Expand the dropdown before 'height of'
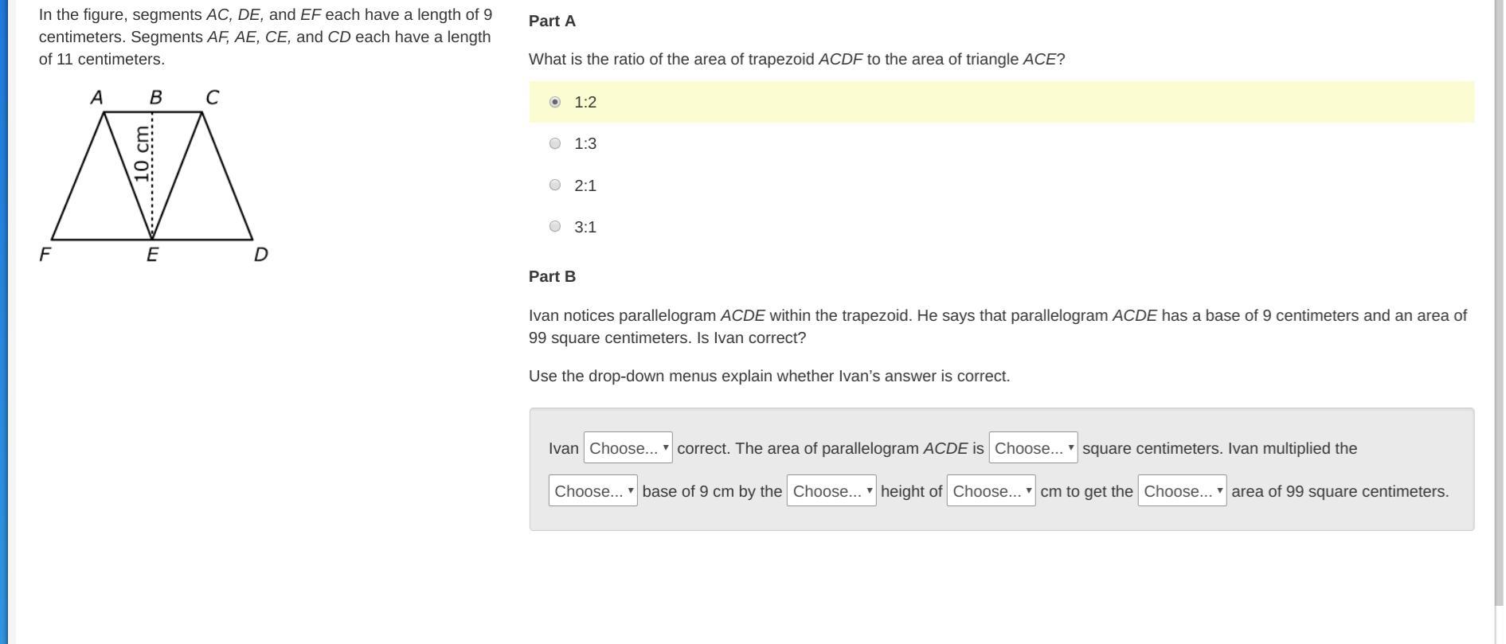This screenshot has width=1506, height=644. point(831,490)
